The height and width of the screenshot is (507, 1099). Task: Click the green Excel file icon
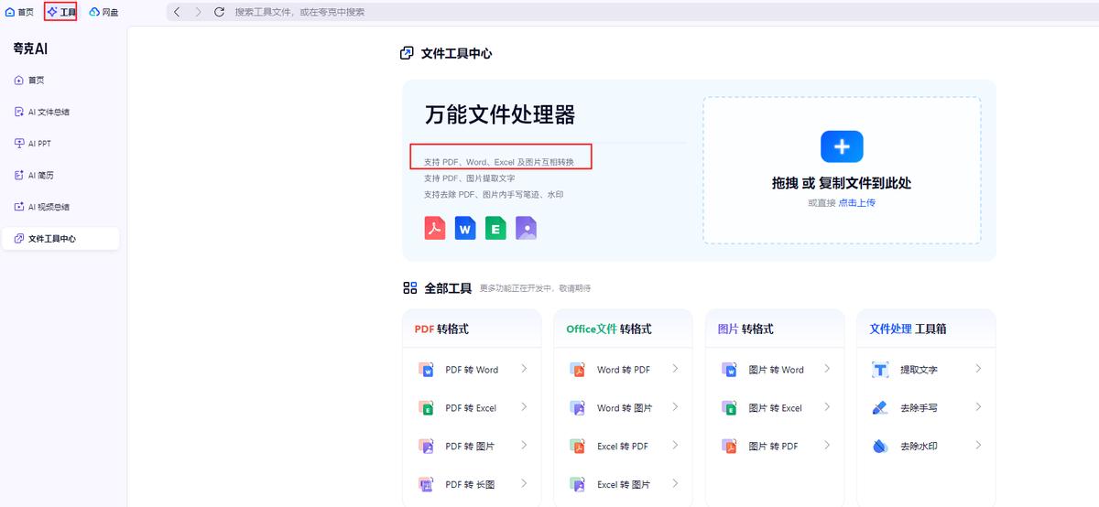click(x=495, y=228)
